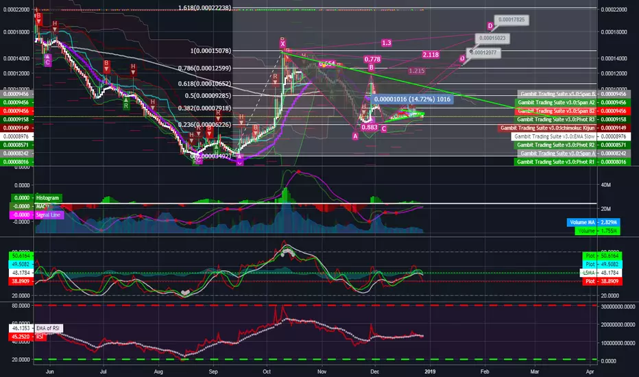Click the Plot 49.5082 label
The width and height of the screenshot is (639, 377).
[603, 264]
